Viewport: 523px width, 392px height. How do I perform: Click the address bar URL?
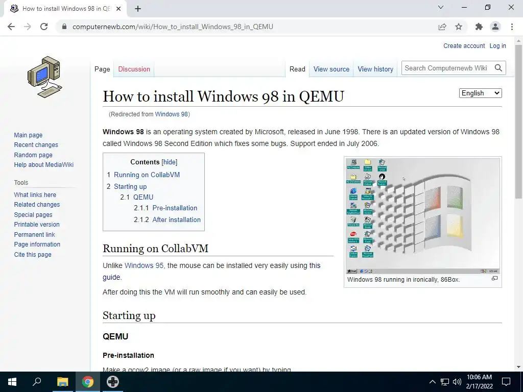coord(173,27)
